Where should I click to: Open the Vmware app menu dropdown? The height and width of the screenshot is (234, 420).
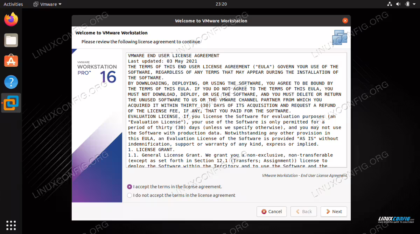(48, 4)
